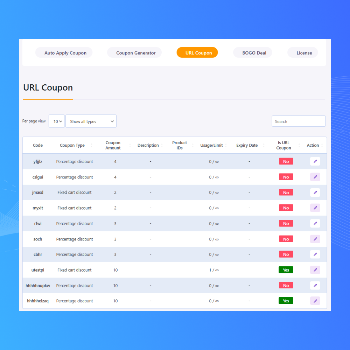Click coupon amount 10 in hhhhhnupkw row
350x350 pixels.
click(x=115, y=286)
